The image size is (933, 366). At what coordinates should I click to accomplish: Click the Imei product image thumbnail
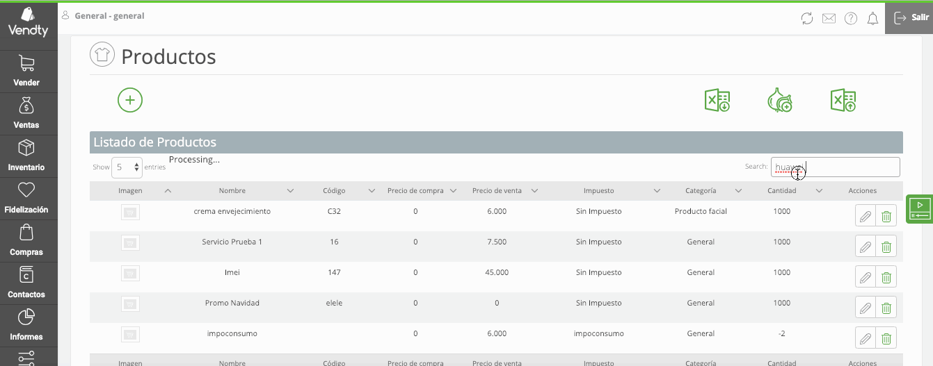point(130,273)
